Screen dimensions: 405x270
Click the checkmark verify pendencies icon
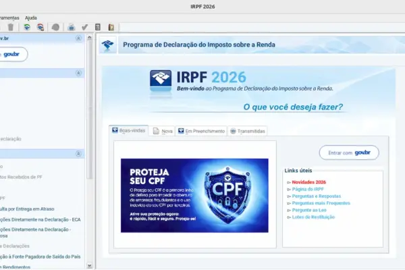(x=85, y=27)
